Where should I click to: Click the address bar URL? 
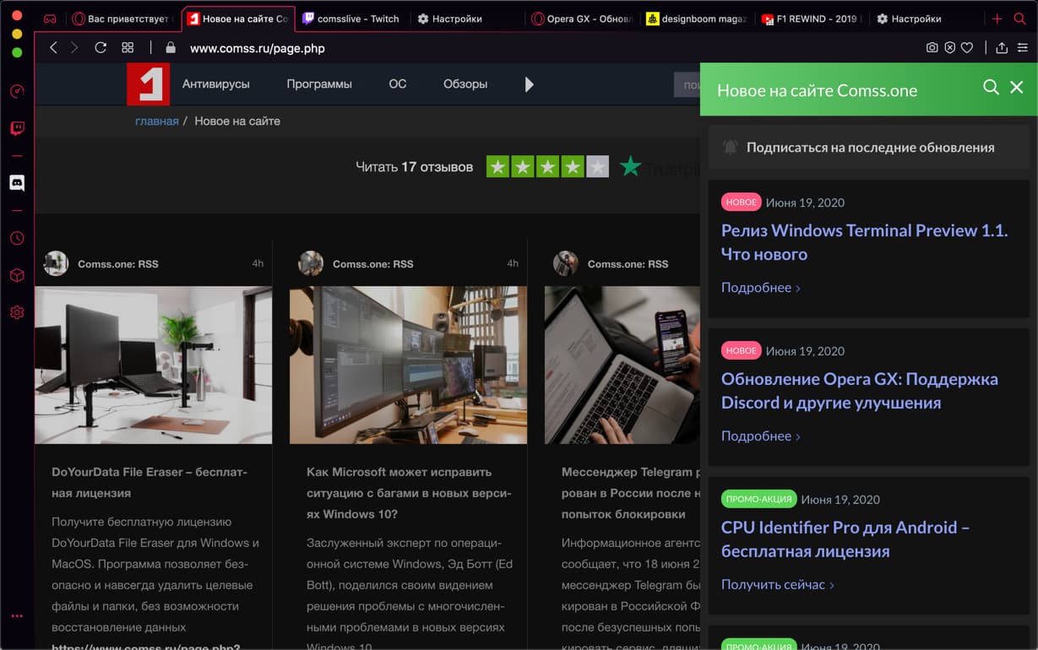tap(258, 48)
